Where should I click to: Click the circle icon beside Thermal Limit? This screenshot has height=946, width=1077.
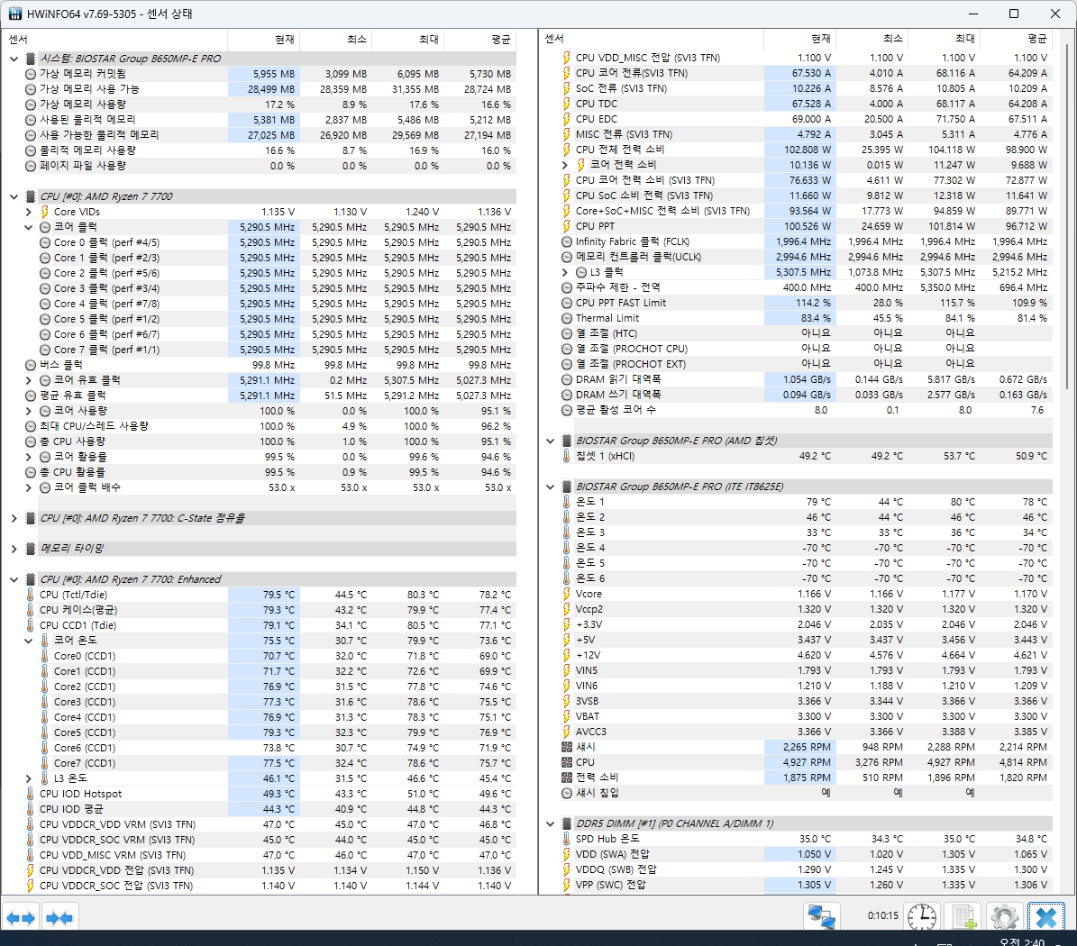[567, 319]
